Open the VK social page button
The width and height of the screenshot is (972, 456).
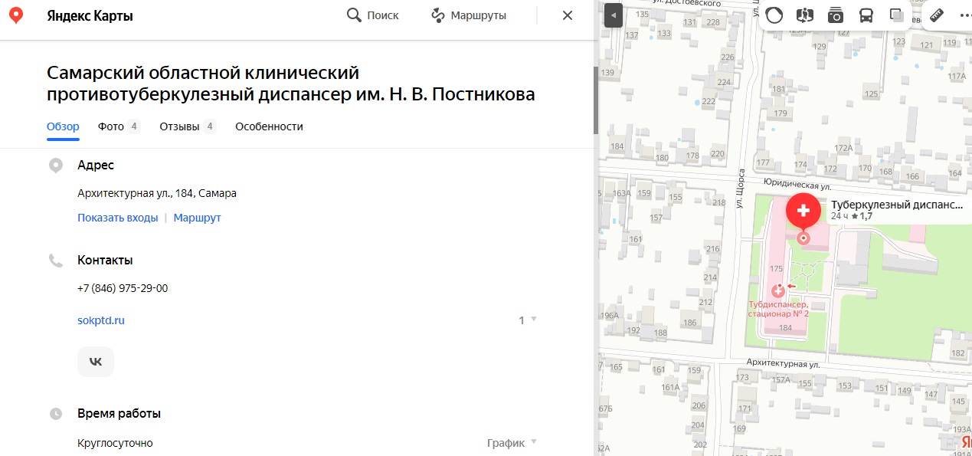point(96,362)
